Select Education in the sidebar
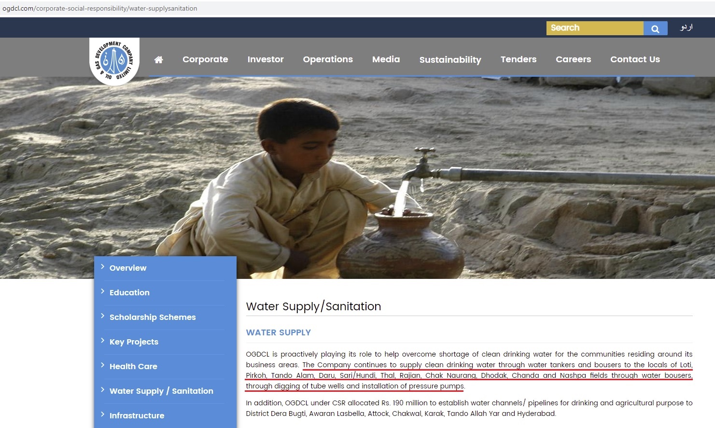715x428 pixels. [x=129, y=292]
